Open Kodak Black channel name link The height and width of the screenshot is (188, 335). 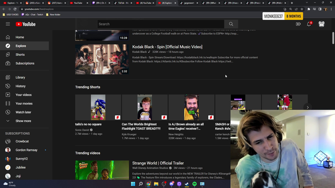pos(140,52)
